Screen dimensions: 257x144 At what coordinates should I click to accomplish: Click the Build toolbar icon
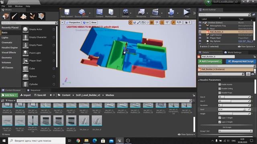(x=171, y=13)
